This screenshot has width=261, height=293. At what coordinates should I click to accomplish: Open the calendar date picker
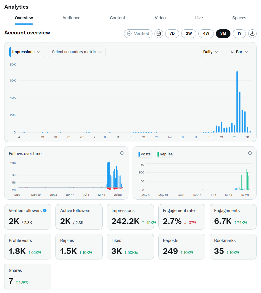pos(159,34)
